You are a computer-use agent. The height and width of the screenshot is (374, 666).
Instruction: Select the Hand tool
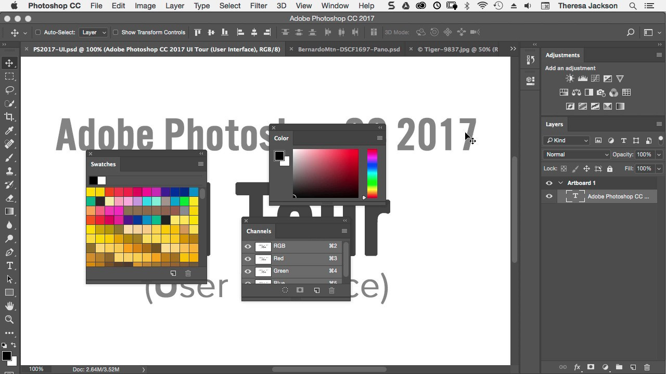9,306
